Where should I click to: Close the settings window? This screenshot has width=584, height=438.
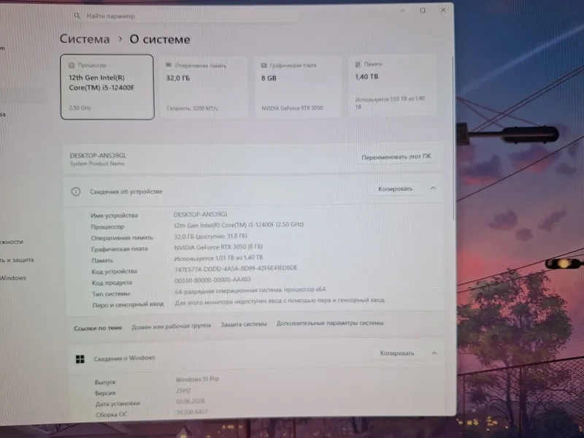pyautogui.click(x=443, y=10)
